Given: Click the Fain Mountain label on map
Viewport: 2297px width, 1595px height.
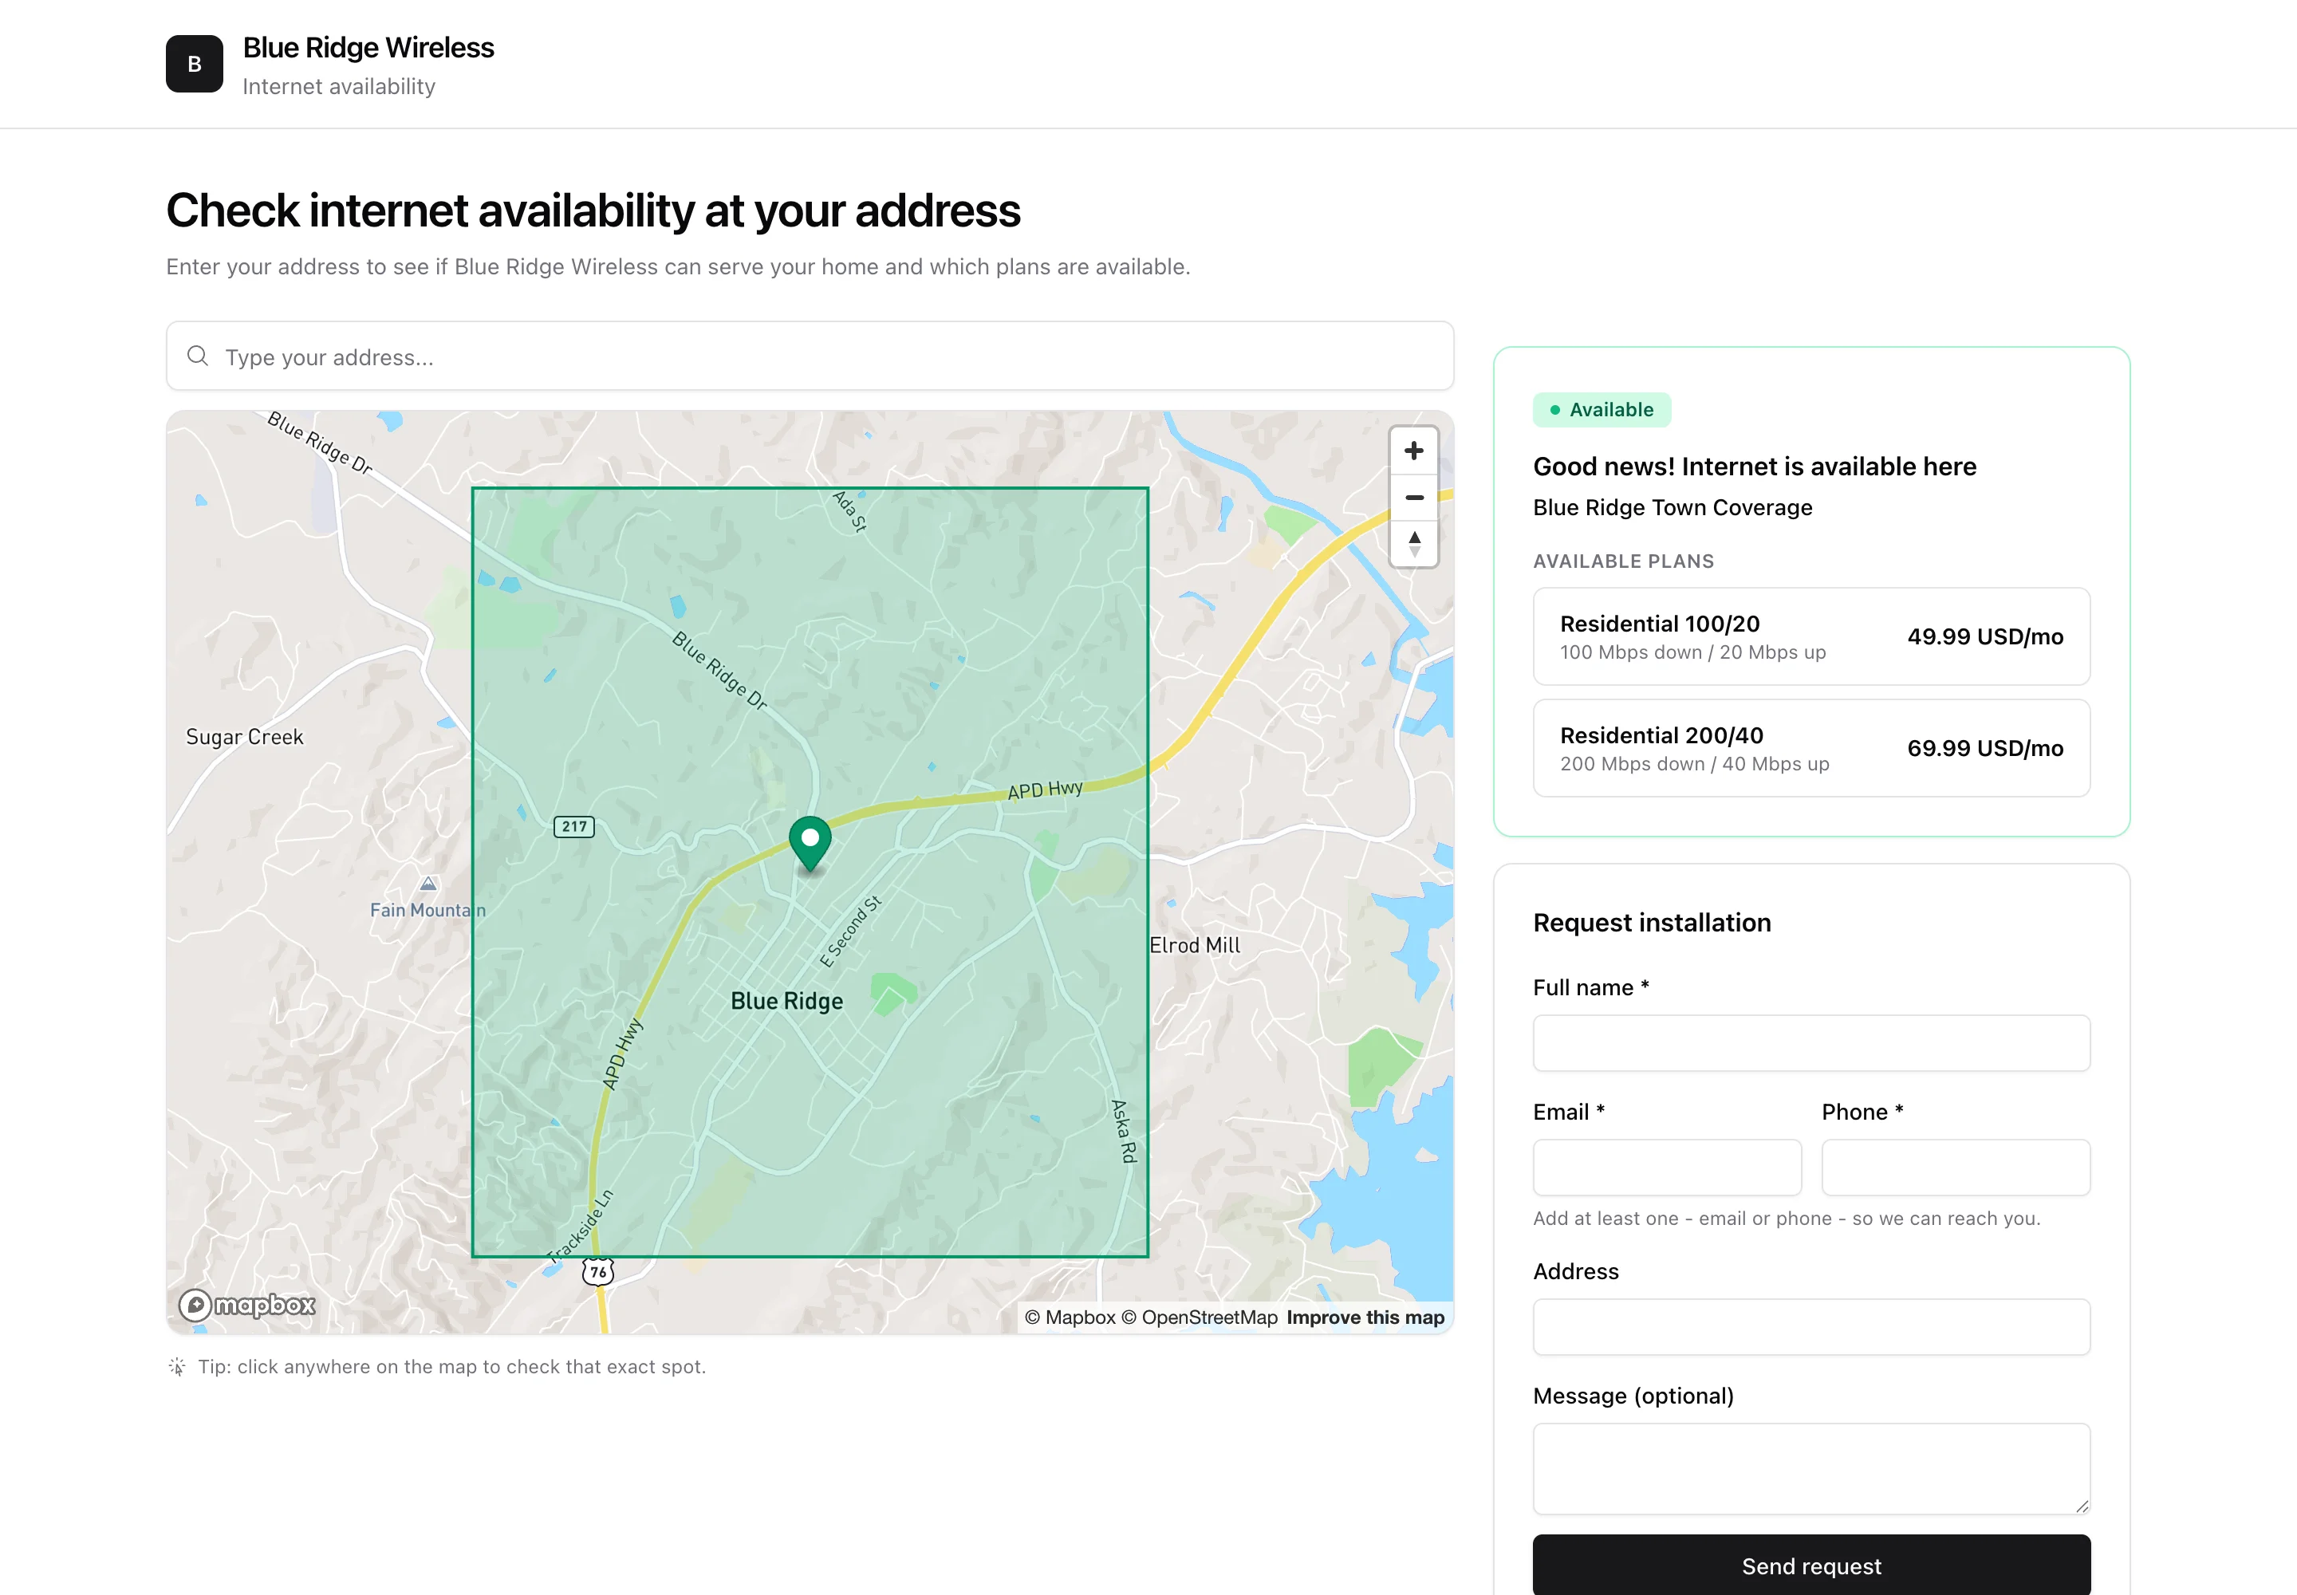Looking at the screenshot, I should point(427,911).
